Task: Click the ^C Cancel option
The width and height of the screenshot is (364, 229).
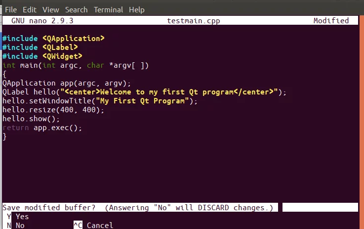Action: click(x=93, y=225)
